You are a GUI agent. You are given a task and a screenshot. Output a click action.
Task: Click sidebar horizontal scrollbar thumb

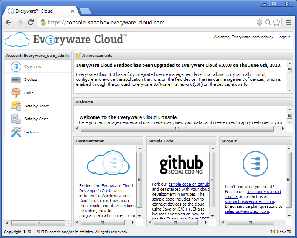click(38, 223)
